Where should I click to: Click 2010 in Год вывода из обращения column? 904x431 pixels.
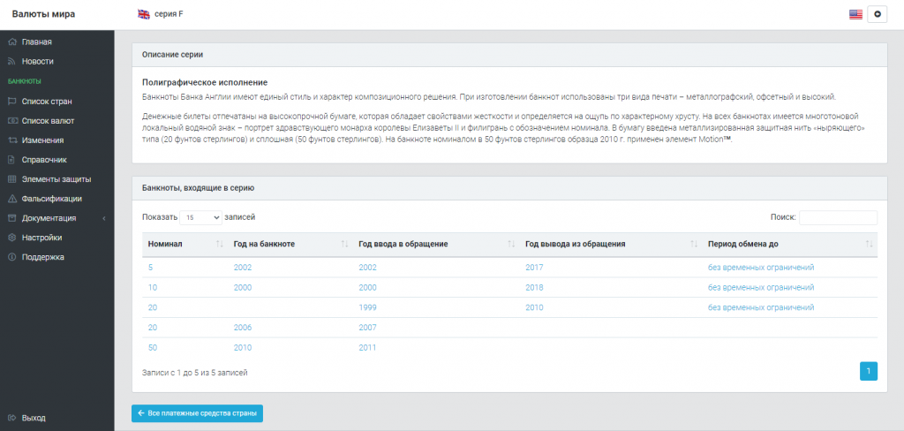coord(534,307)
